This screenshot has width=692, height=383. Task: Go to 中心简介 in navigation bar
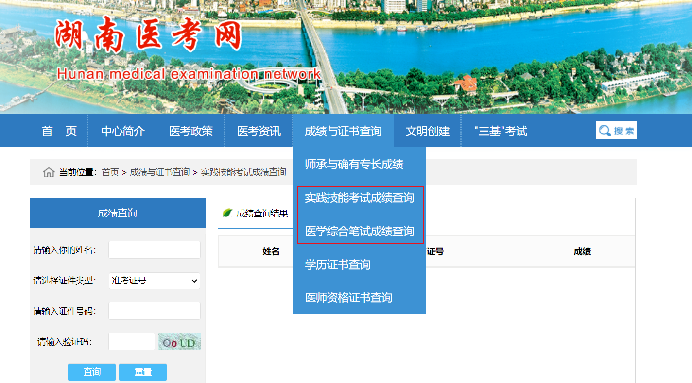(x=122, y=131)
